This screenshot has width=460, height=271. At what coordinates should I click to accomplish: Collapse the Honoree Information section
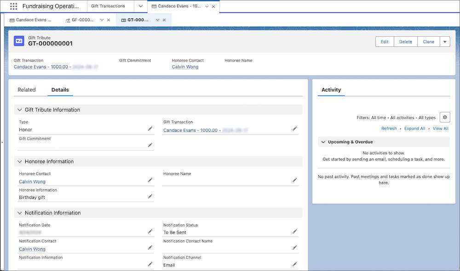(x=20, y=161)
